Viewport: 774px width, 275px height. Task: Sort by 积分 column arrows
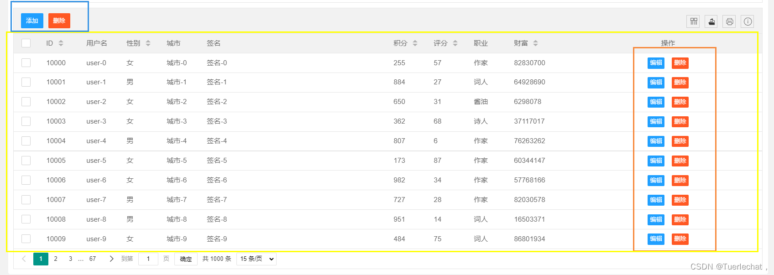tap(415, 43)
